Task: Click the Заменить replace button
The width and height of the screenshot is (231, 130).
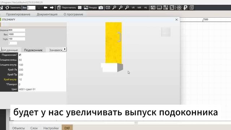Action: [x=13, y=8]
